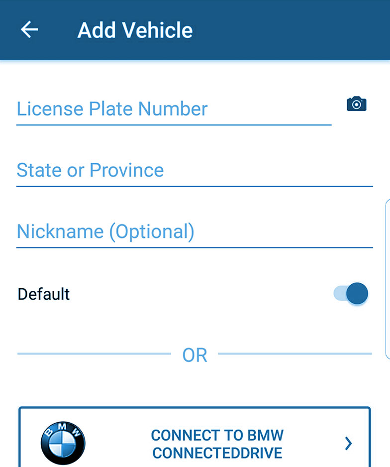This screenshot has width=390, height=467.
Task: Click the underline beneath State or Province
Action: [195, 186]
